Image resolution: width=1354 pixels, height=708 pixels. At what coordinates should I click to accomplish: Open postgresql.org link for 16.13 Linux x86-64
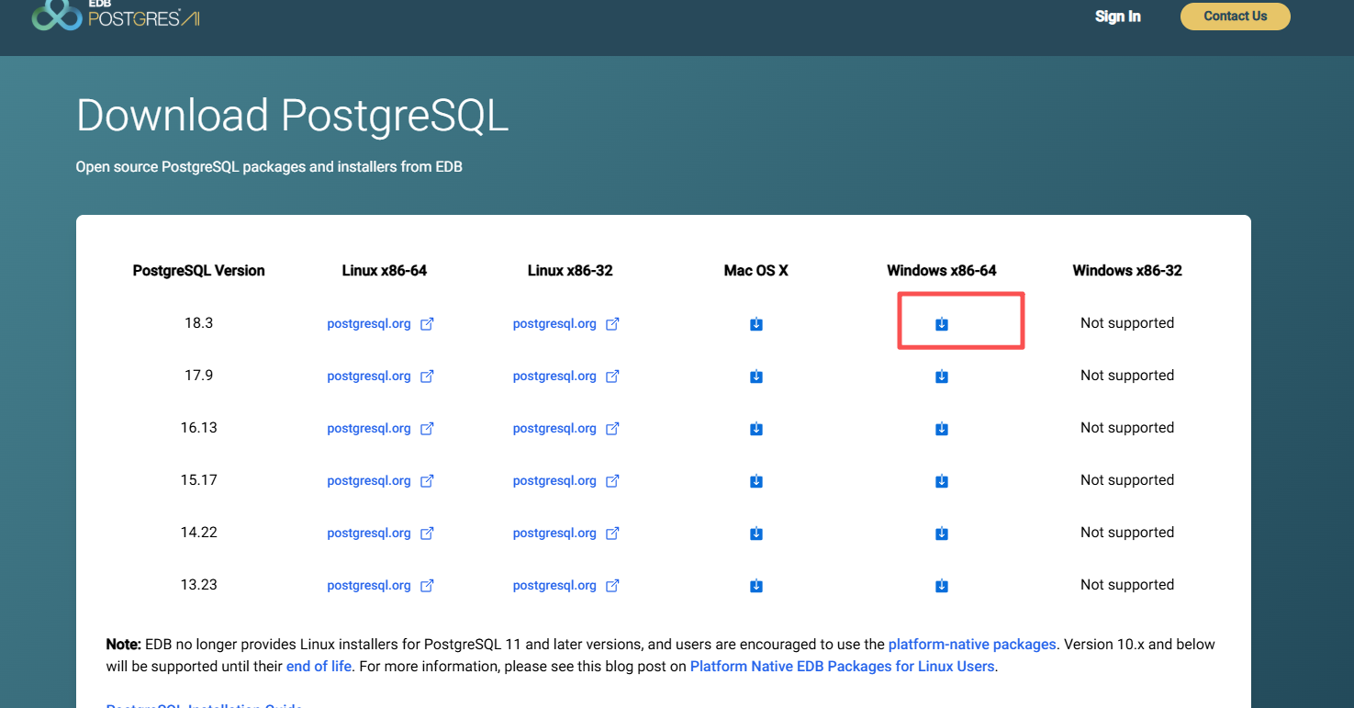click(x=369, y=429)
